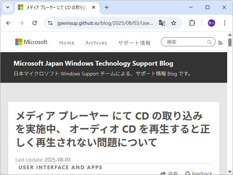The image size is (233, 175).
Task: Click the blog subtitle 日本マイクロソフト text
Action: 102,74
